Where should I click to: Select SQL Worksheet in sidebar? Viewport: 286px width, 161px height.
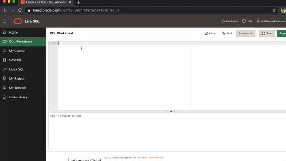coord(23,42)
